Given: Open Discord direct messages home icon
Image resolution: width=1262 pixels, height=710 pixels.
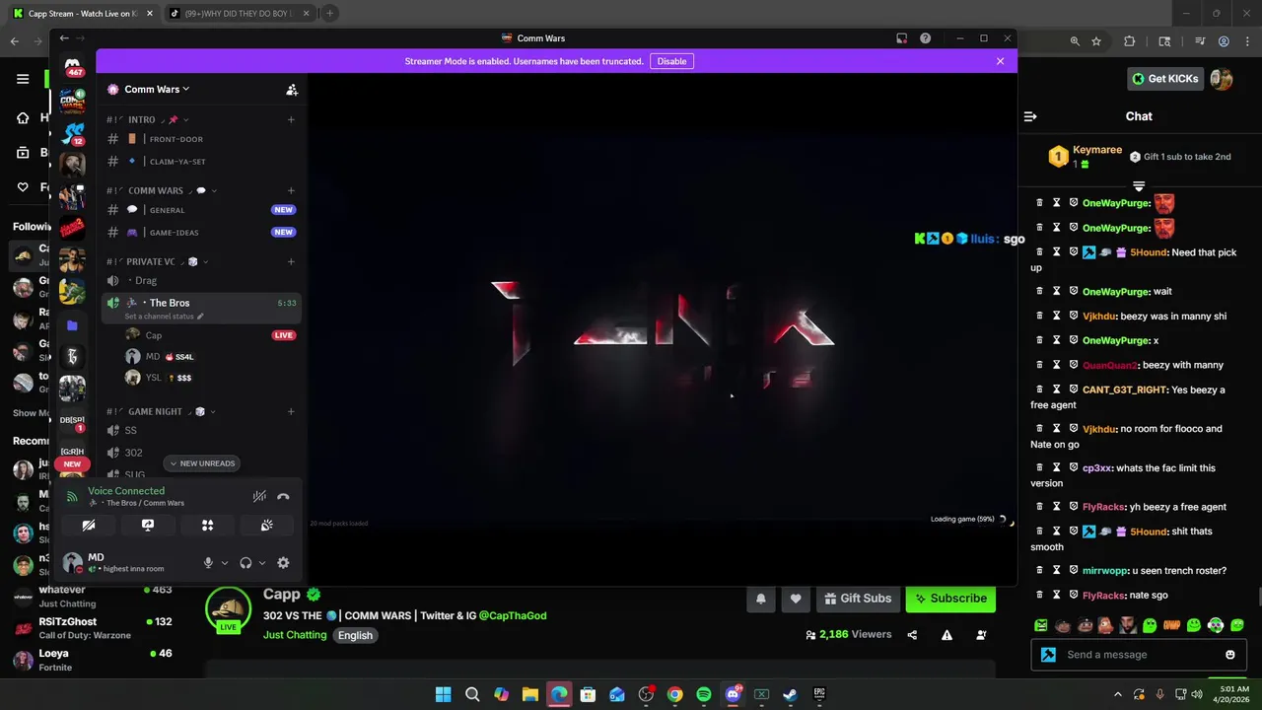Looking at the screenshot, I should coord(73,67).
